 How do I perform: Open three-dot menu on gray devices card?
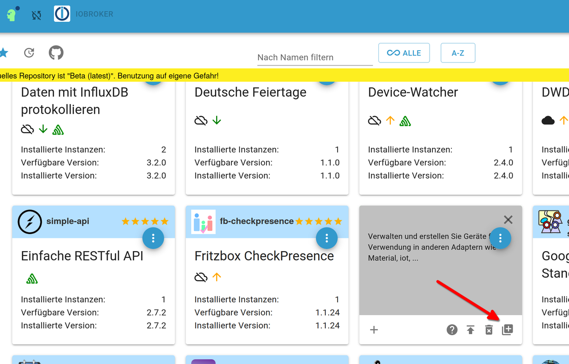click(x=500, y=238)
